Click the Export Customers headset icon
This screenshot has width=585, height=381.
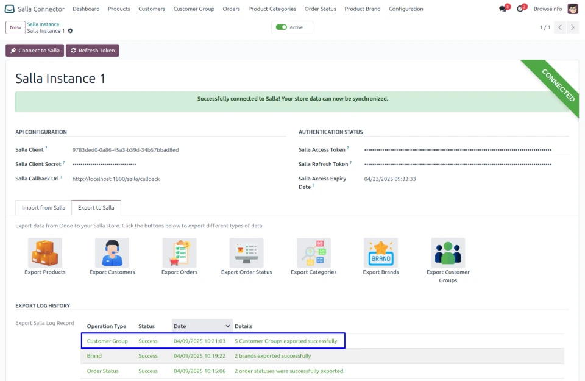[112, 252]
